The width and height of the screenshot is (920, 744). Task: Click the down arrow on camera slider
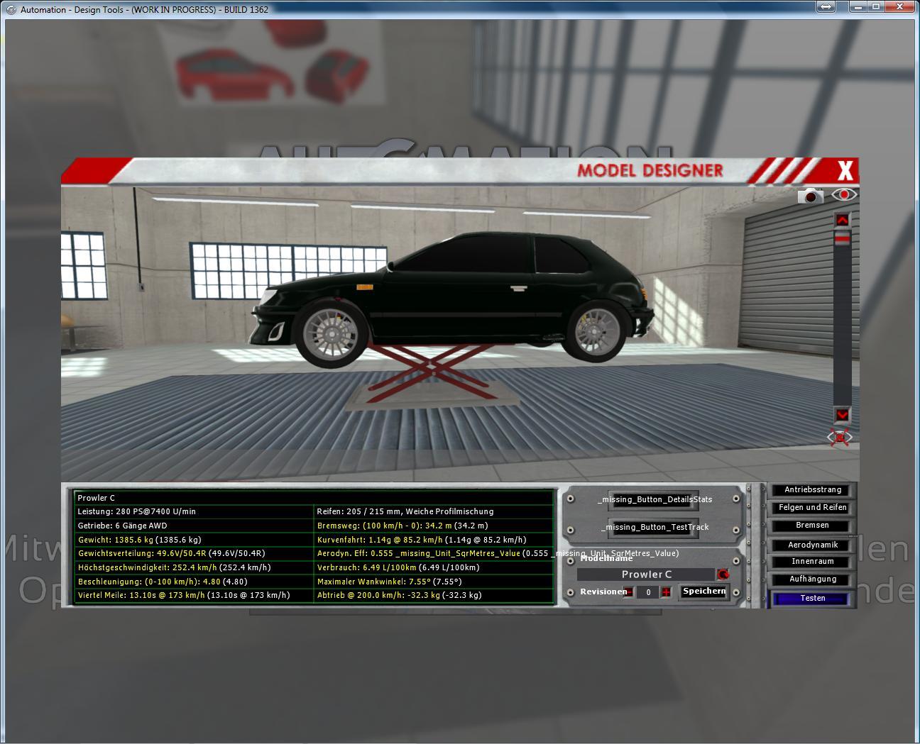click(842, 415)
